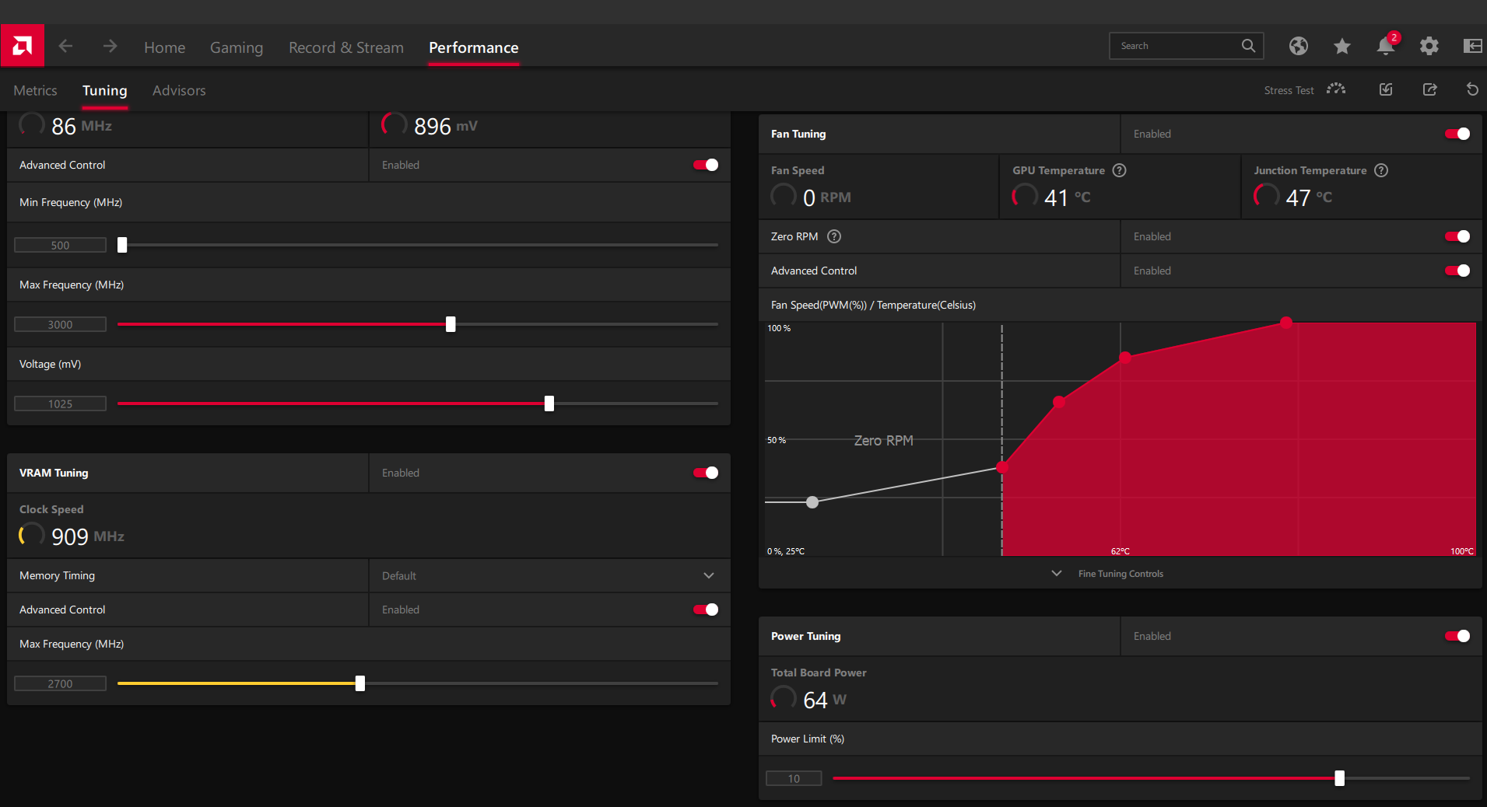Click the VRAM 2700 frequency input box

pyautogui.click(x=60, y=683)
